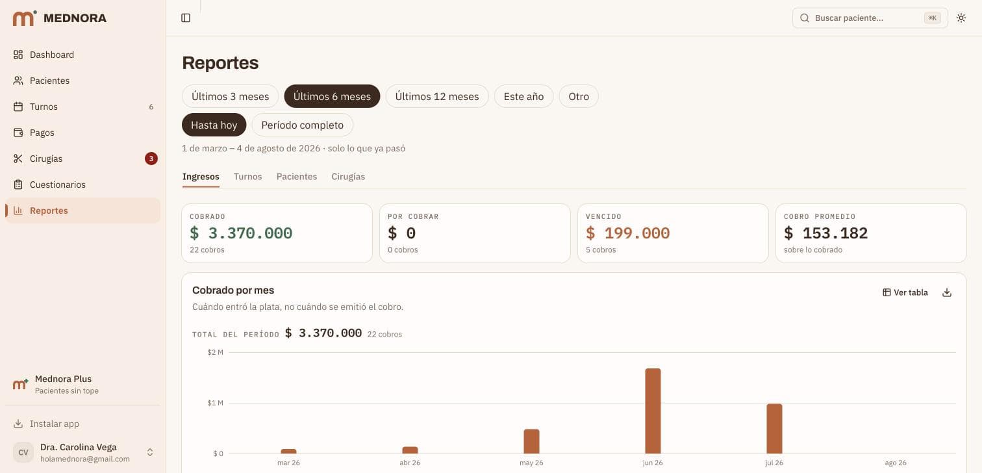
Task: Switch to the Turnos report tab
Action: [248, 177]
